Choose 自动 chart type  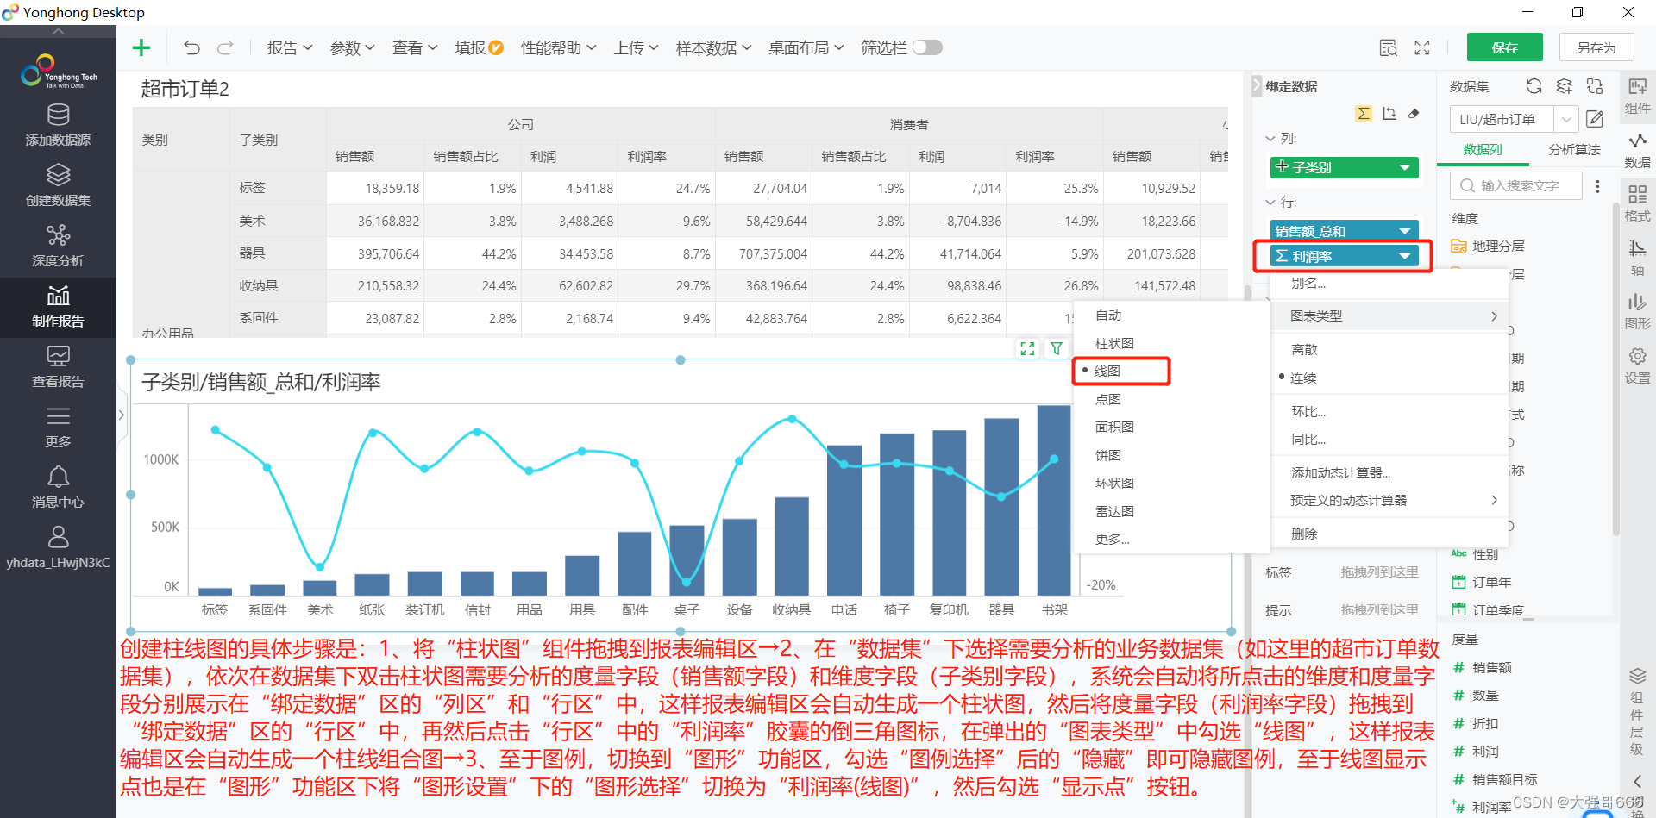1108,315
